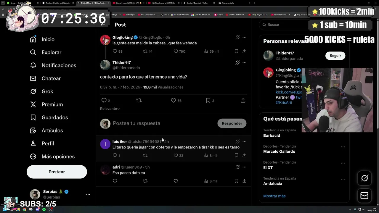The image size is (379, 213).
Task: Repost Thider417's main post
Action: click(x=139, y=101)
